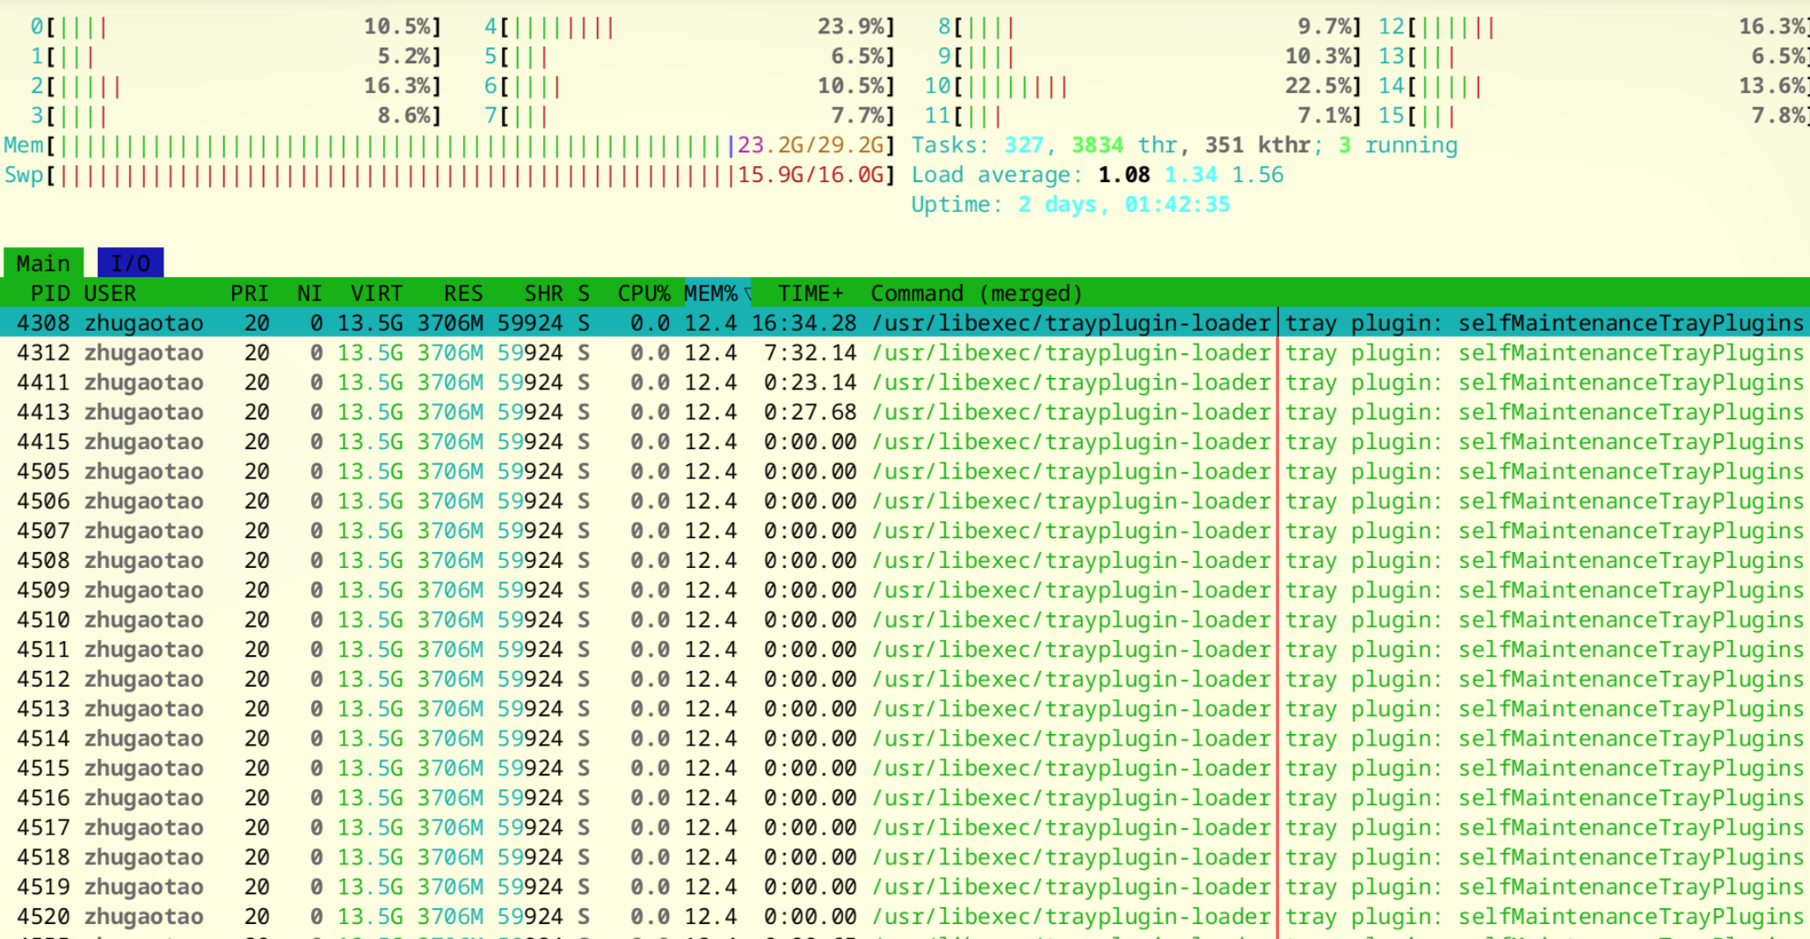Select process row with PID 4516
The width and height of the screenshot is (1810, 939).
pos(905,797)
